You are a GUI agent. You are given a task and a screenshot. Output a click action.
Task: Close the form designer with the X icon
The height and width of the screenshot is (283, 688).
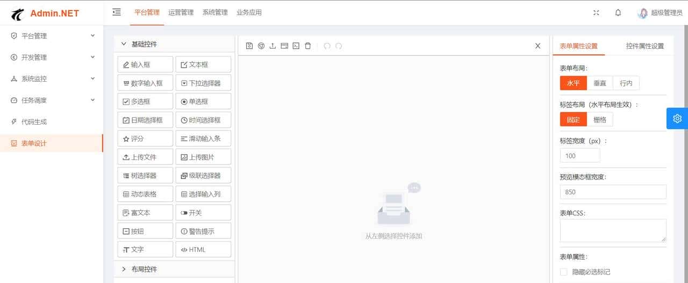click(x=537, y=46)
